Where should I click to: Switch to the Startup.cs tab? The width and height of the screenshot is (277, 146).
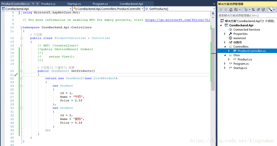pyautogui.click(x=74, y=4)
